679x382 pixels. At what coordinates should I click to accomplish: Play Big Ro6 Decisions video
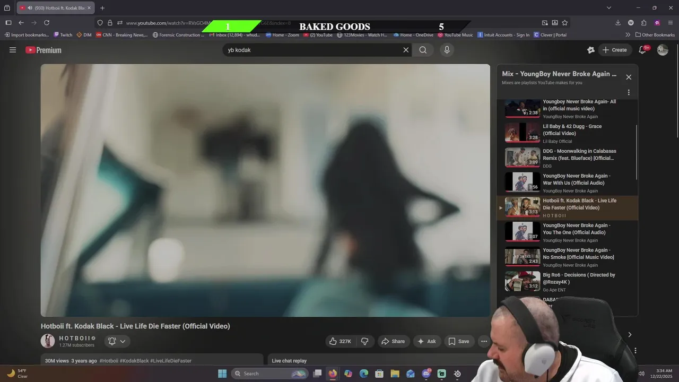[567, 282]
